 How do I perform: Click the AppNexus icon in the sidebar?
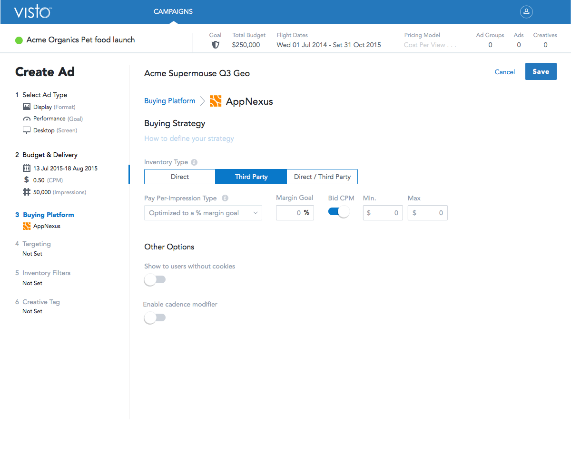(27, 226)
